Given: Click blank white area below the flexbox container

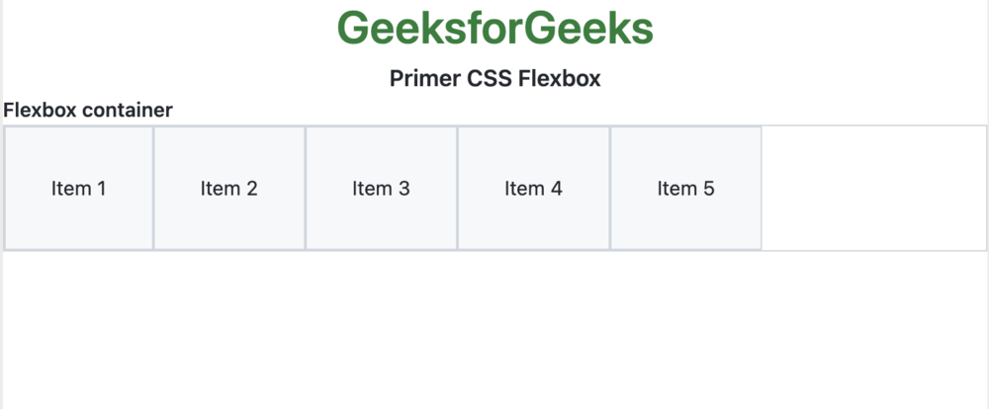Looking at the screenshot, I should (494, 331).
